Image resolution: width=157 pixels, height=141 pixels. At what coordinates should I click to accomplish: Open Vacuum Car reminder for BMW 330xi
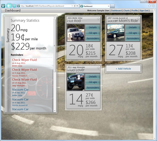[x=32, y=92]
